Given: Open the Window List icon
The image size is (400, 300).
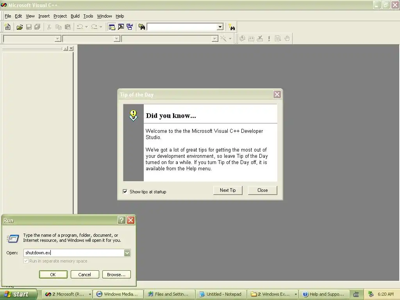Looking at the screenshot, I should click(x=130, y=27).
